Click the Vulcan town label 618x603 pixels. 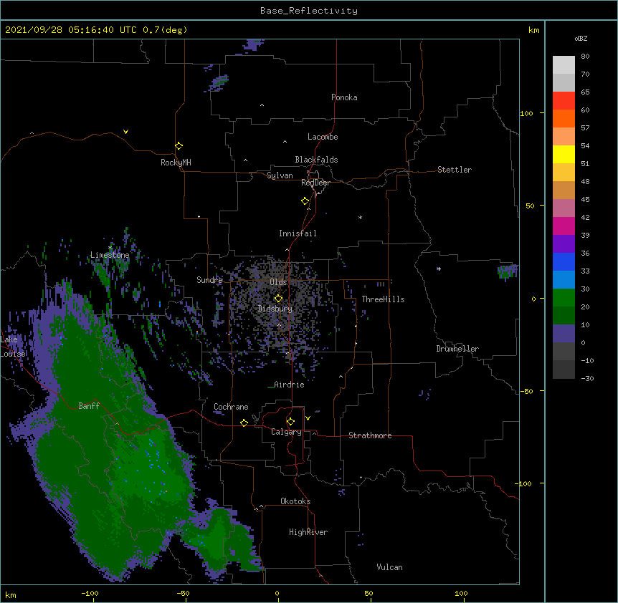pos(389,567)
